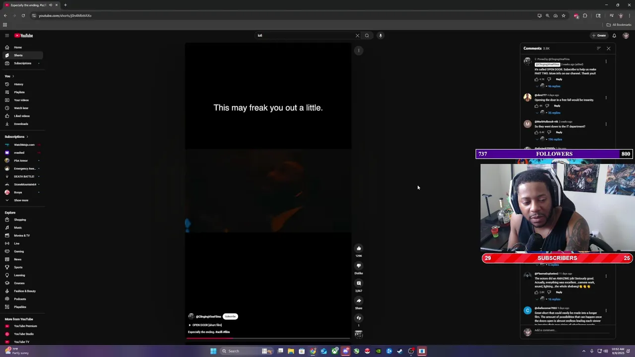635x357 pixels.
Task: Seek on the Short's red progress bar
Action: pos(268,338)
